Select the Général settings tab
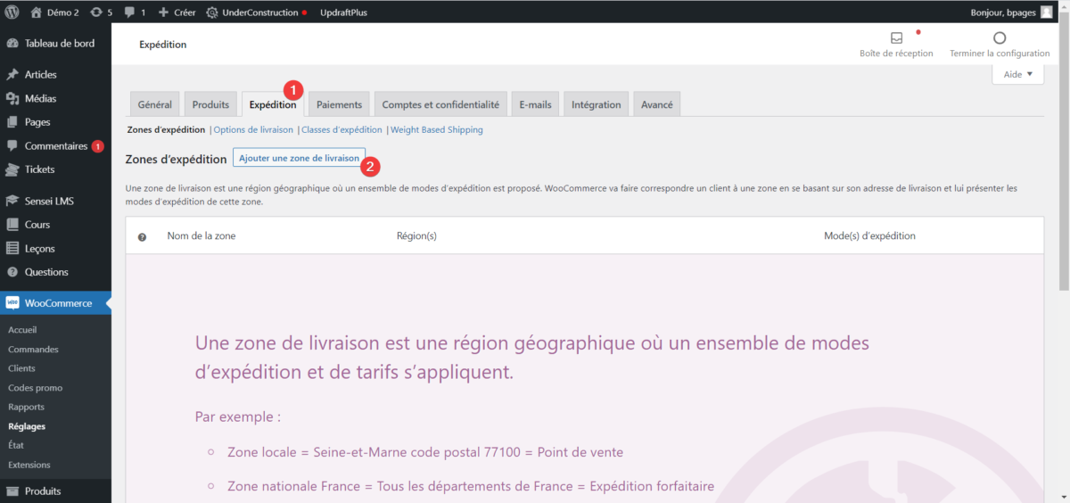1070x503 pixels. 154,104
